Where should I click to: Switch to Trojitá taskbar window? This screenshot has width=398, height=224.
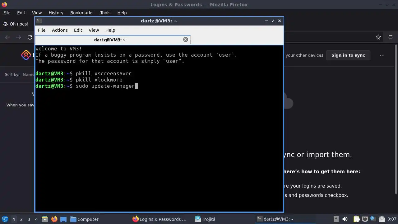tap(205, 219)
